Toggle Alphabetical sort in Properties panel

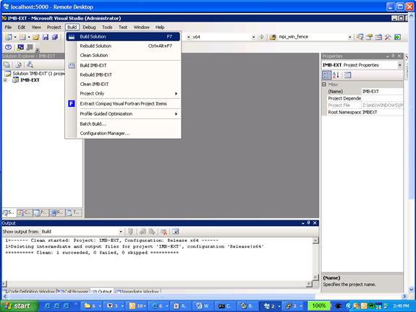pos(336,75)
